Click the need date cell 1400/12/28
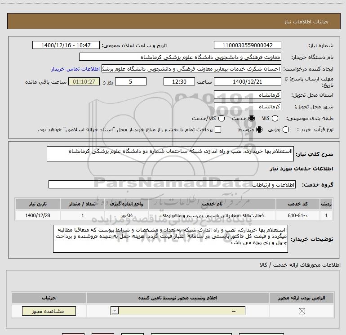 coord(38,215)
